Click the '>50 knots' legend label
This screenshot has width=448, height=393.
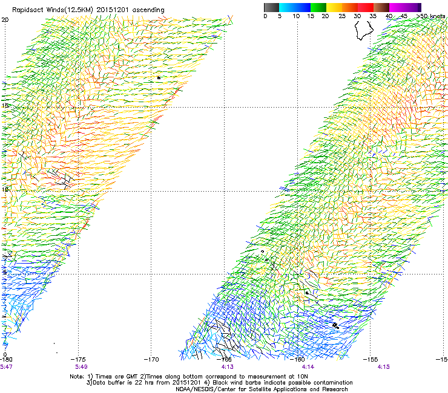tap(430, 16)
